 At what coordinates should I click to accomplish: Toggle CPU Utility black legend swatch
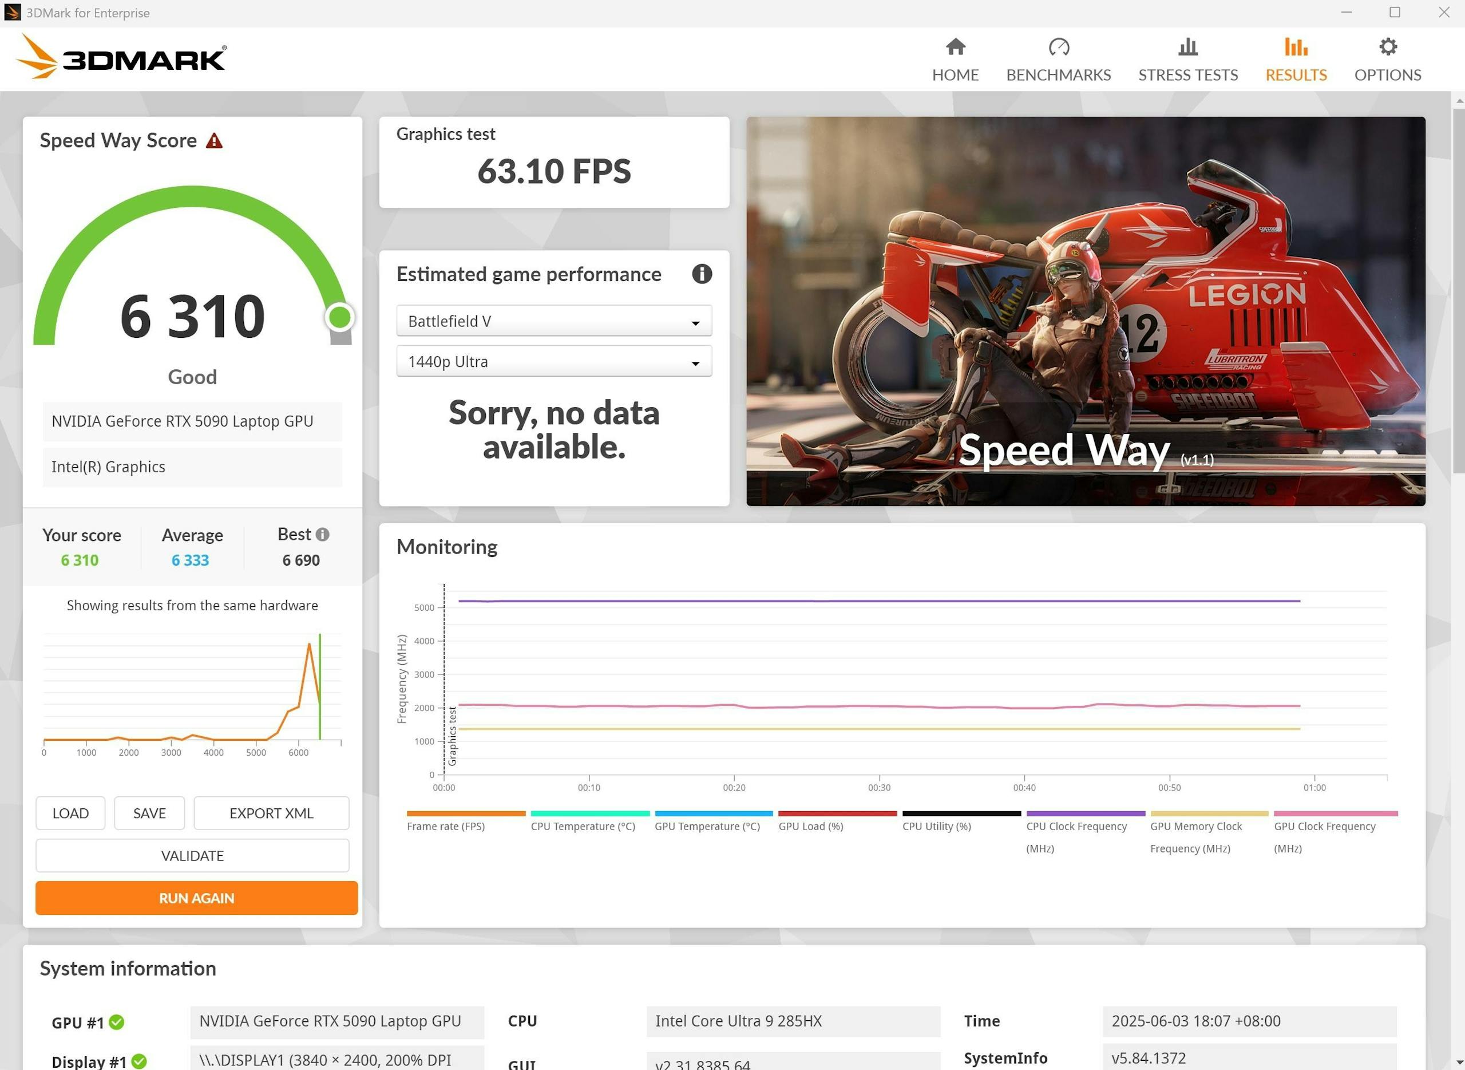tap(962, 814)
